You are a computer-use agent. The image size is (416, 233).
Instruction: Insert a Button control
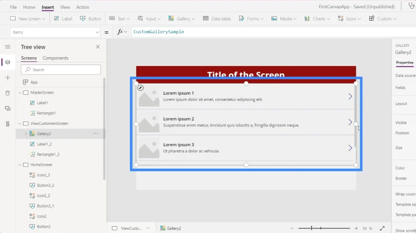(x=90, y=19)
